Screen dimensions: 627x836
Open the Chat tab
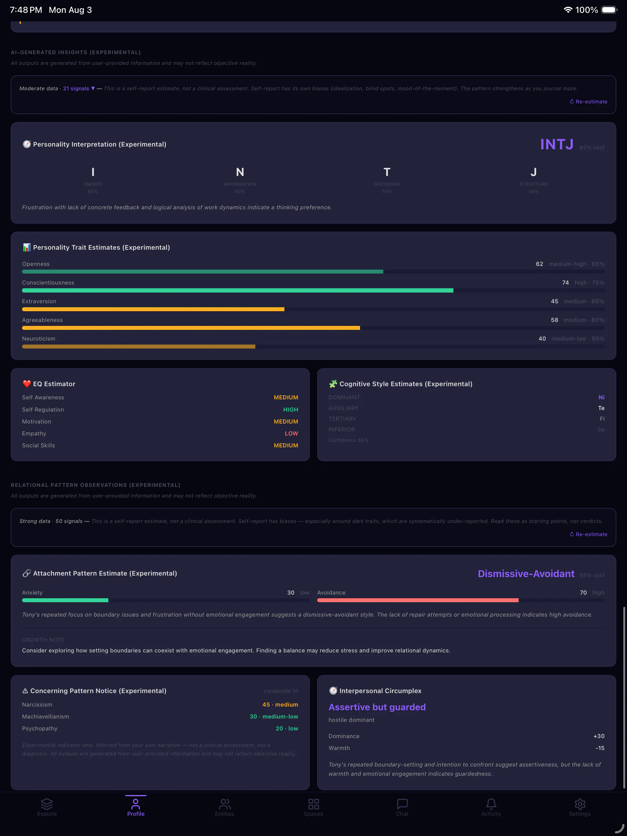click(402, 807)
